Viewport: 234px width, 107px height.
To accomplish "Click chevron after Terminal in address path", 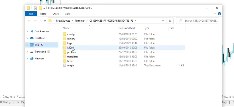I will (x=87, y=21).
